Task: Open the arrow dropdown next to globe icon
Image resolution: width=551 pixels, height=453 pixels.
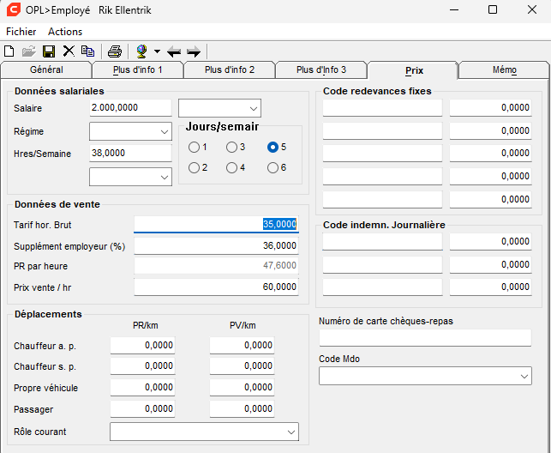Action: coord(157,51)
